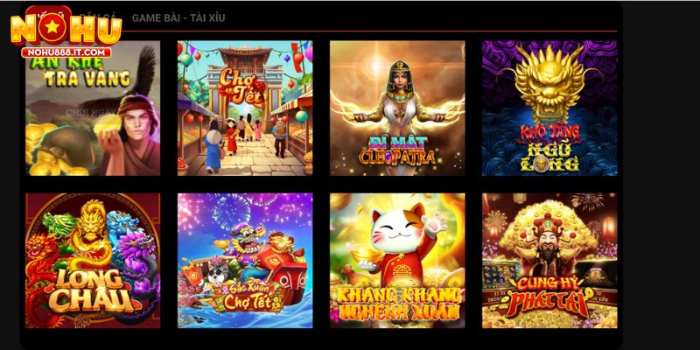The image size is (700, 350).
Task: Launch the Sắc Xuân Chợ Tết game
Action: click(245, 261)
